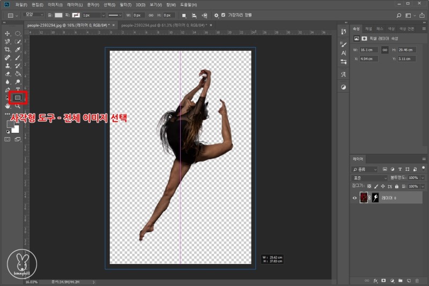Screen dimensions: 429x286
Task: Hide layer 0 using the eye icon
Action: tap(354, 198)
